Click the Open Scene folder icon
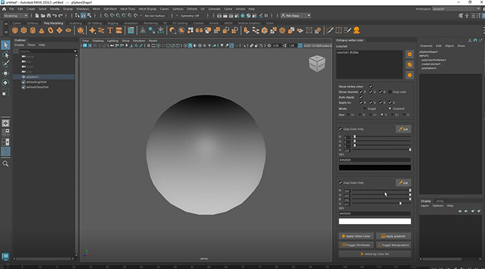The image size is (485, 269). [x=43, y=16]
